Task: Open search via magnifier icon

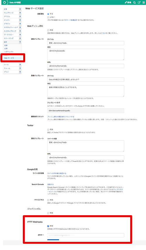Action: pyautogui.click(x=135, y=3)
